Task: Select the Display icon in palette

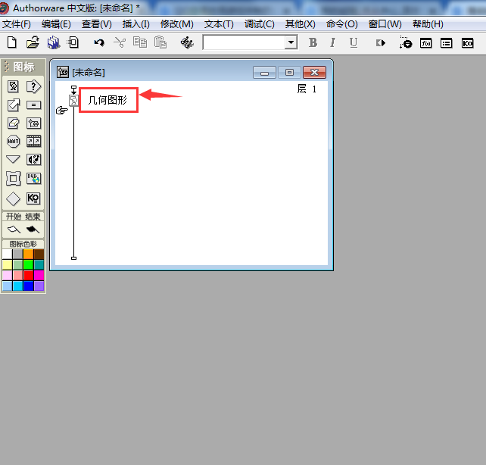Action: click(13, 87)
